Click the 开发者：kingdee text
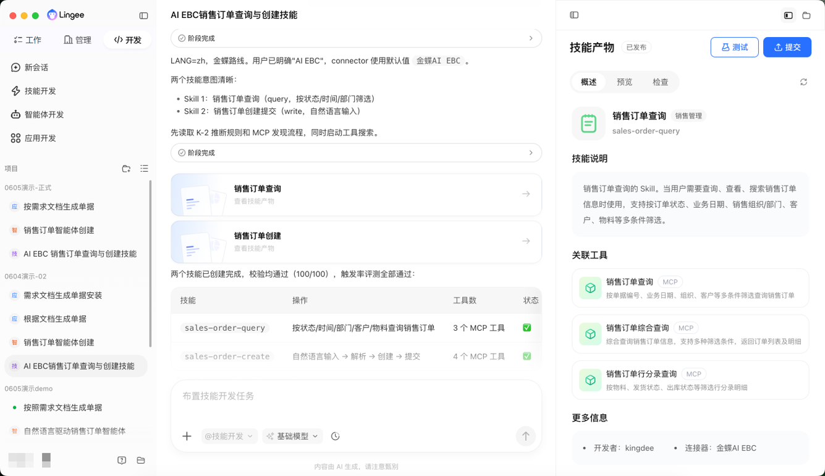 click(624, 448)
